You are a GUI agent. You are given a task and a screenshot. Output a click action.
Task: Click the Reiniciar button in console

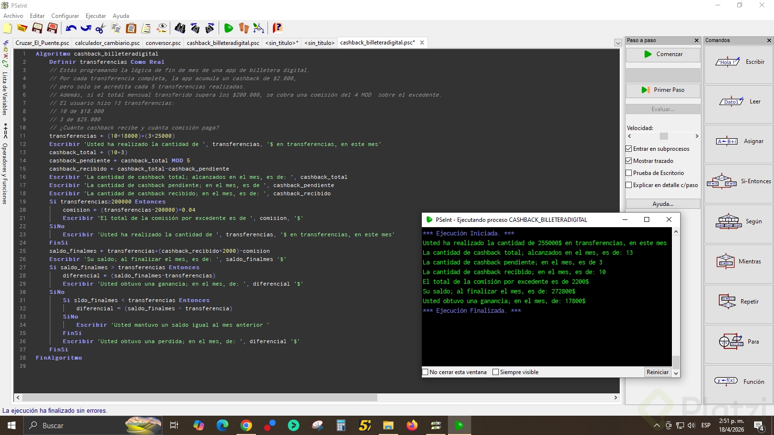[x=657, y=372]
